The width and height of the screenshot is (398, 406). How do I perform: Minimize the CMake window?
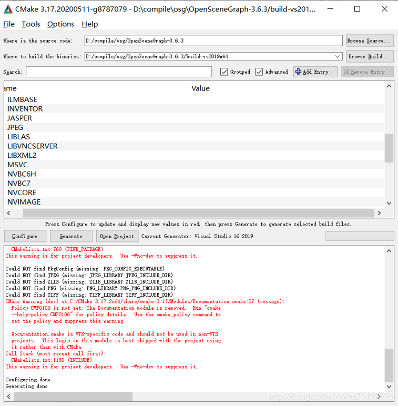click(330, 9)
